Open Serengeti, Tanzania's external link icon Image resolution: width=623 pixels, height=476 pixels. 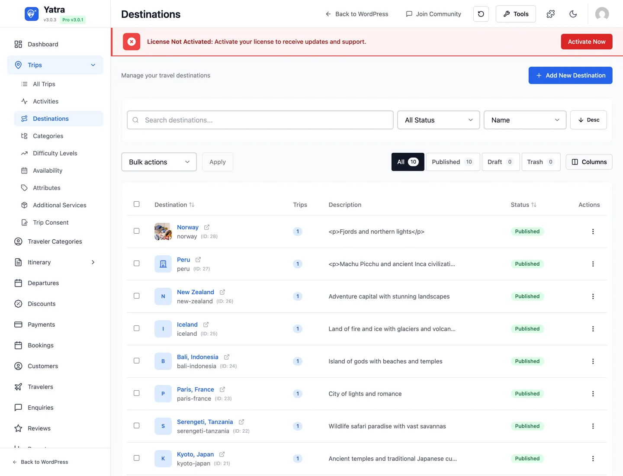click(x=241, y=422)
